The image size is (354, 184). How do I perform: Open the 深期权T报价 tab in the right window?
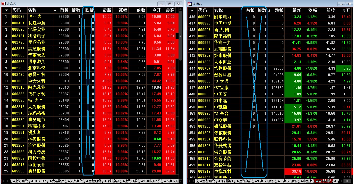[287, 181]
